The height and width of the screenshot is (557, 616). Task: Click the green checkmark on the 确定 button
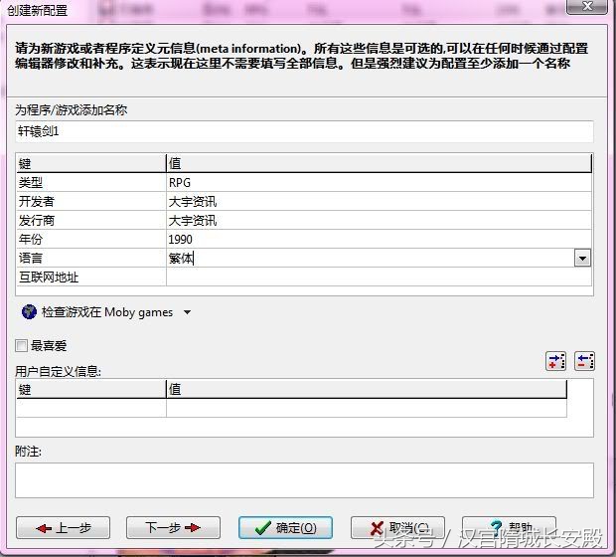click(x=261, y=528)
